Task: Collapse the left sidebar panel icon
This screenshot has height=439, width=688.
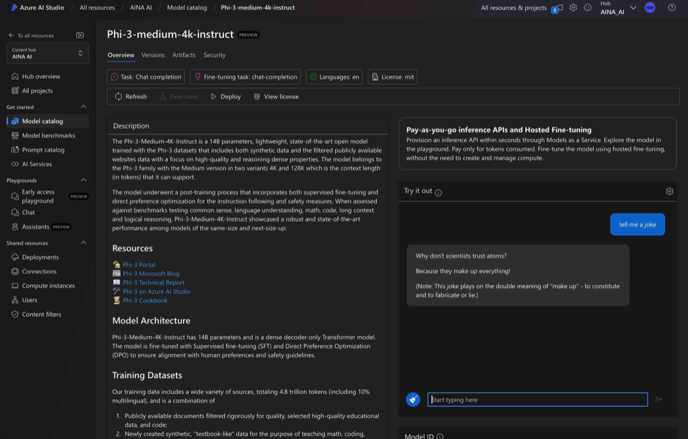Action: (x=80, y=36)
